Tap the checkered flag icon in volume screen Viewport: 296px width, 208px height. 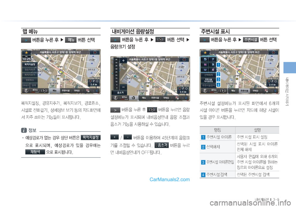177,98
